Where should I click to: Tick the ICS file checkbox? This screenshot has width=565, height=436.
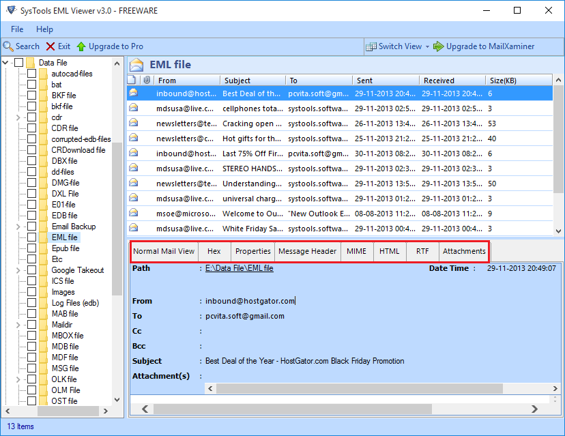coord(31,280)
